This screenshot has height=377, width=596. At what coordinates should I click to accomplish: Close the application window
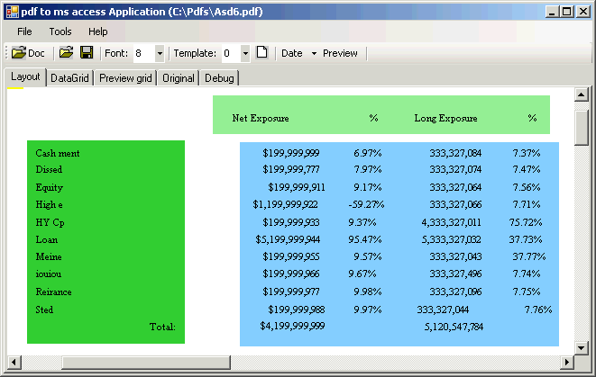click(582, 12)
